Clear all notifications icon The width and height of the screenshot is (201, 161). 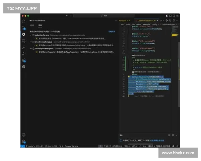(169, 135)
